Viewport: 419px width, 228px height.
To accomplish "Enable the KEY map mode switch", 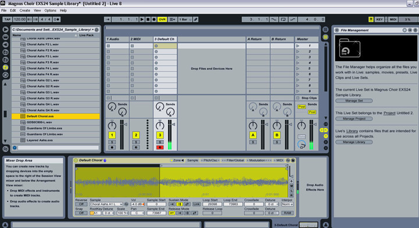I will click(379, 20).
